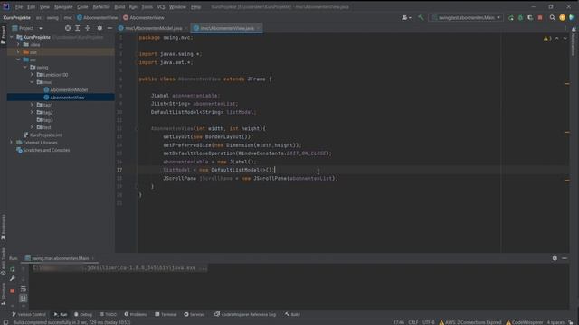This screenshot has width=579, height=325.
Task: Click the KursProjekte breadcrumb
Action: coord(16,17)
